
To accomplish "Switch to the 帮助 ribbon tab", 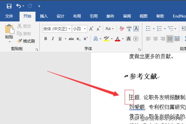I will (x=160, y=16).
